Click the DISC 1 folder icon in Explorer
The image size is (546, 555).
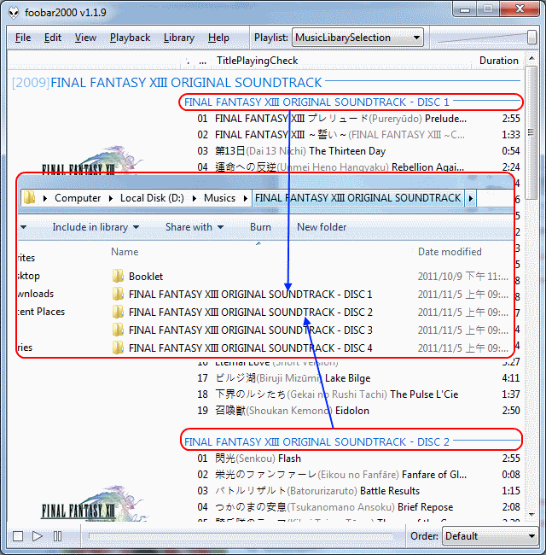tap(118, 294)
